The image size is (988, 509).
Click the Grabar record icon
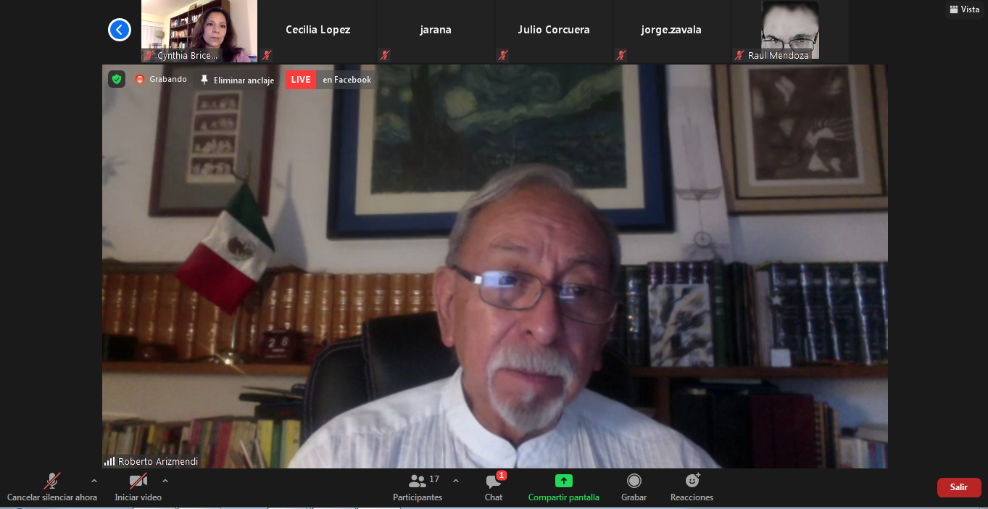634,481
